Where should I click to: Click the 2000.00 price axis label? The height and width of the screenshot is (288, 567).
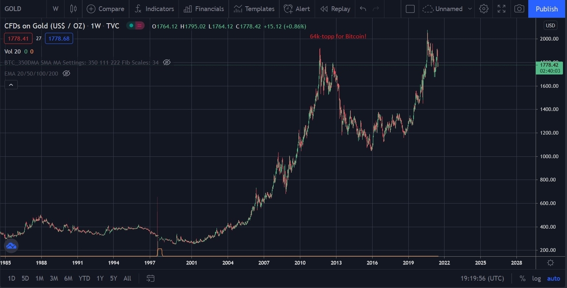tap(549, 39)
